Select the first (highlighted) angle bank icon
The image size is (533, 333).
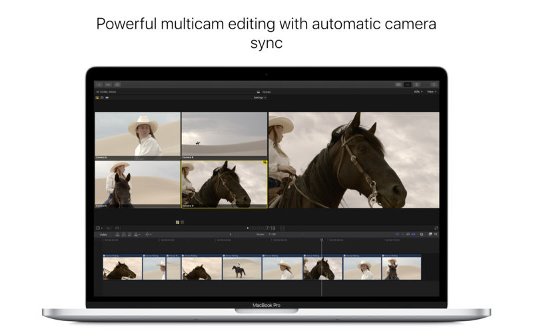click(177, 222)
